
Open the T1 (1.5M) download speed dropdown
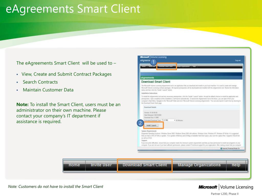pyautogui.click(x=168, y=120)
